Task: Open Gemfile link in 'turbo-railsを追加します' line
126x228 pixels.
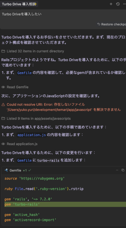Action: tap(24, 160)
